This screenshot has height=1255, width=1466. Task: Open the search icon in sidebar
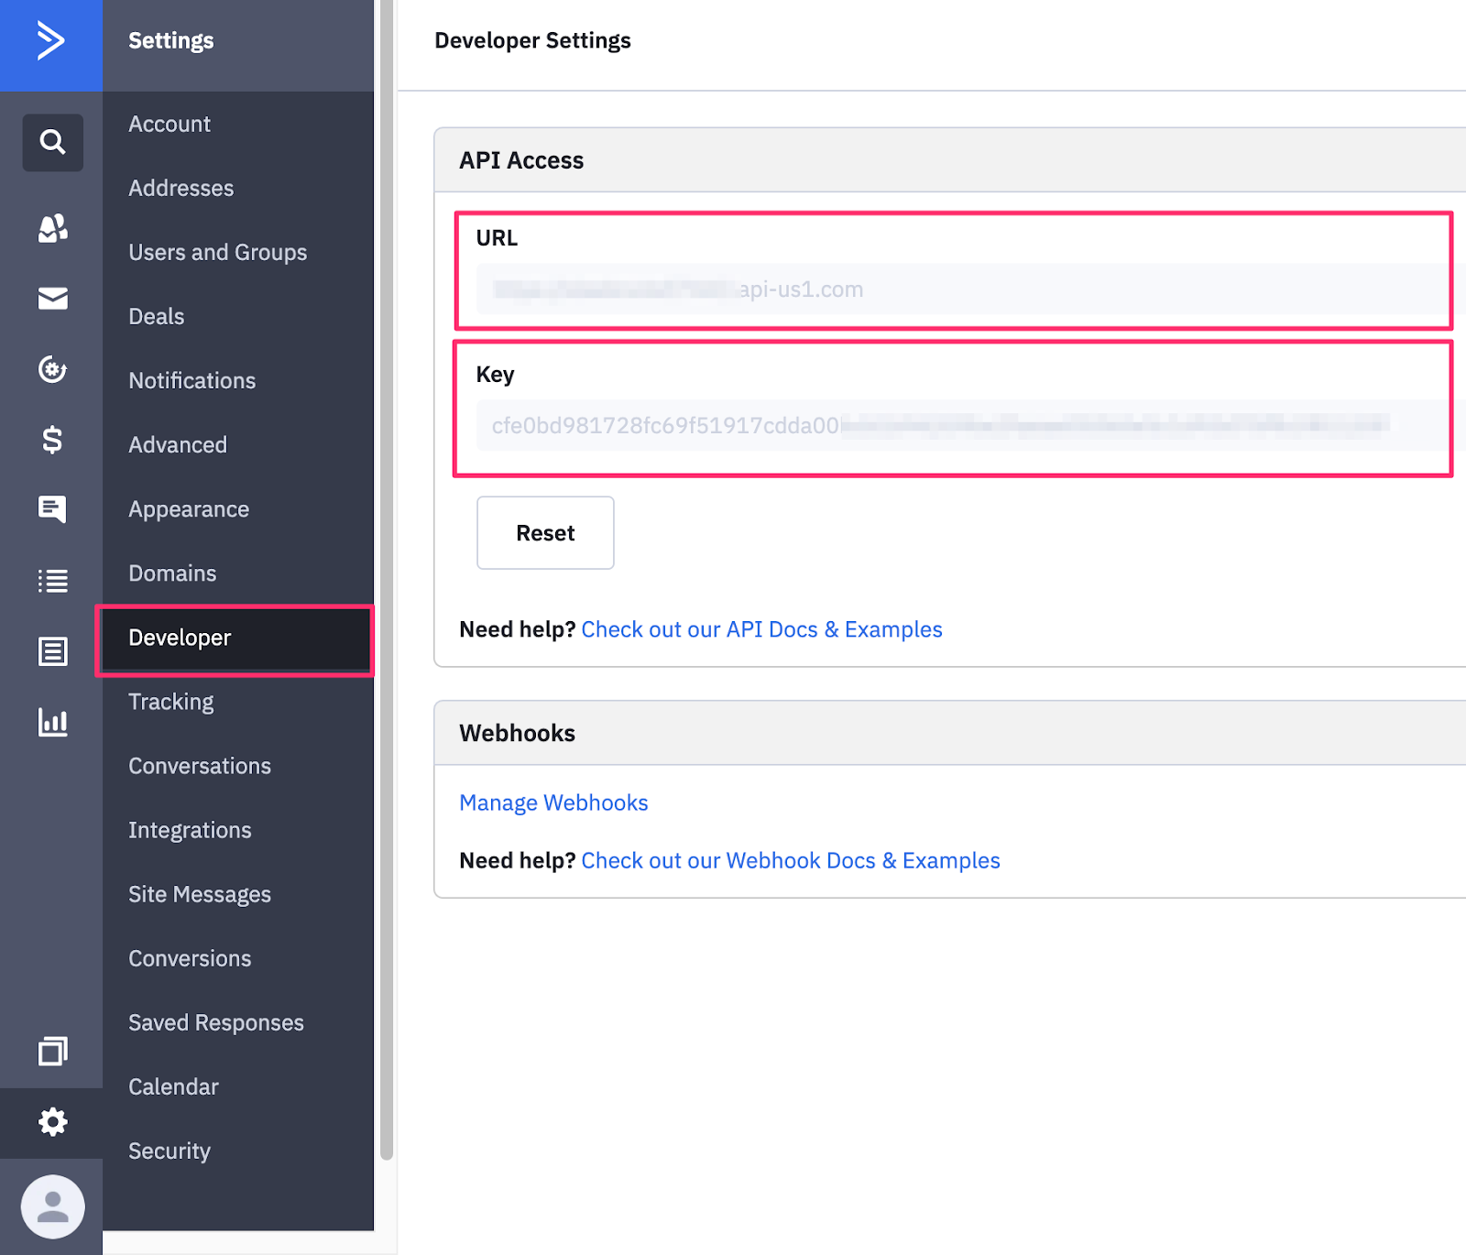[x=52, y=142]
